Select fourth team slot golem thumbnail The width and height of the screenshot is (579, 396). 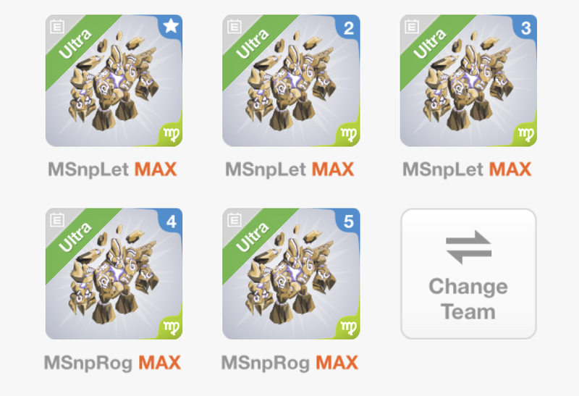(x=114, y=274)
